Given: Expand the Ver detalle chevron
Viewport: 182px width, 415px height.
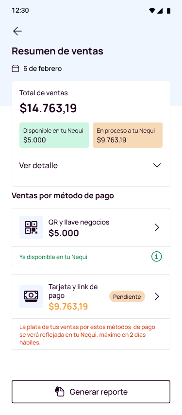Looking at the screenshot, I should point(157,165).
